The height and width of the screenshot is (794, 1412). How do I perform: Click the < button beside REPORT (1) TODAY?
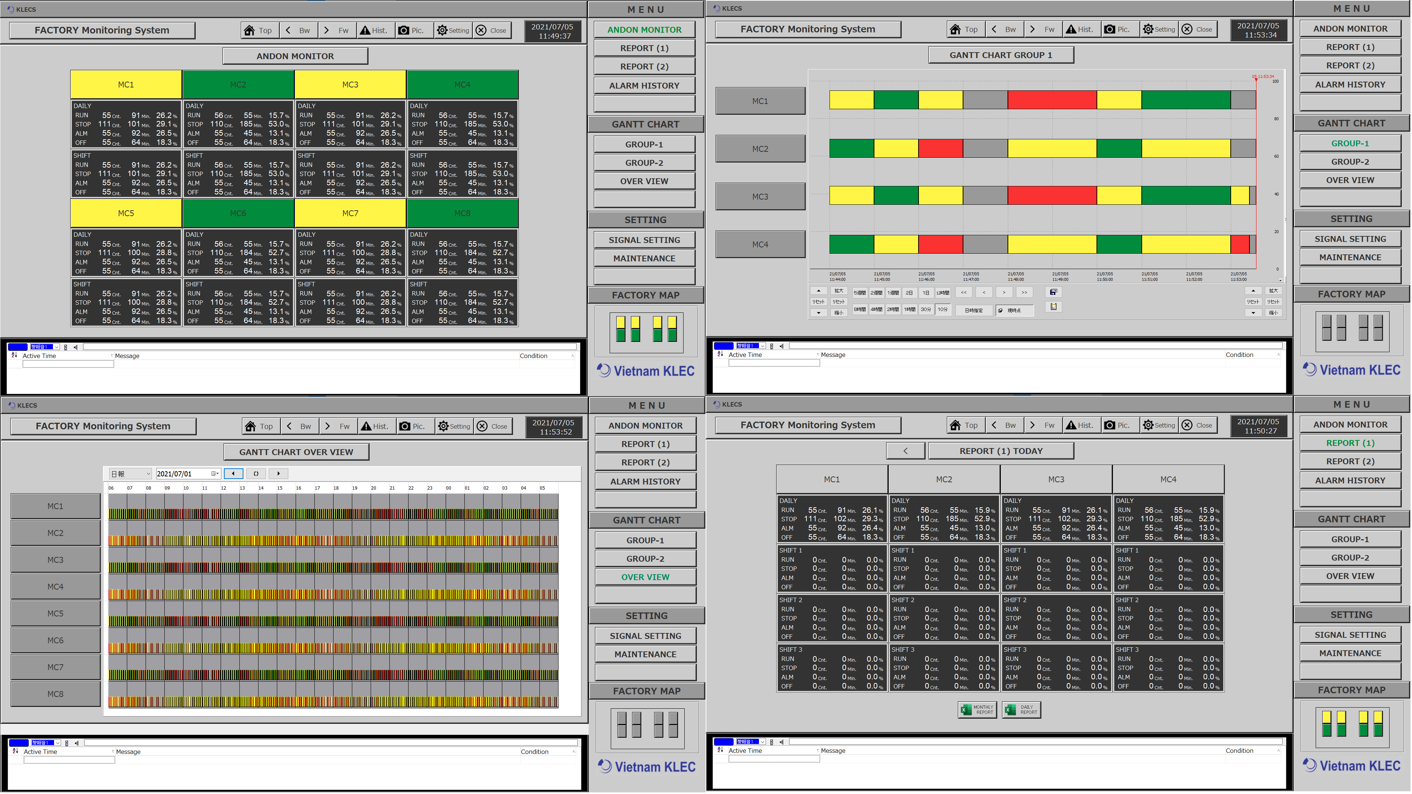tap(906, 451)
